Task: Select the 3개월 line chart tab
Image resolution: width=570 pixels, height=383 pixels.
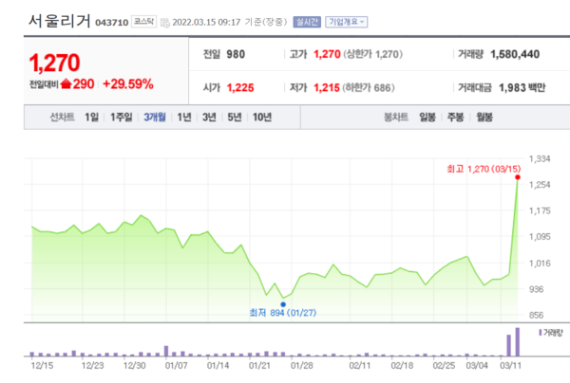Action: (x=155, y=118)
